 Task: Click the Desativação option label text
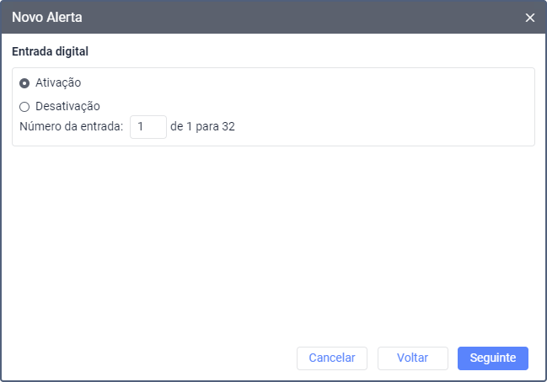point(67,107)
